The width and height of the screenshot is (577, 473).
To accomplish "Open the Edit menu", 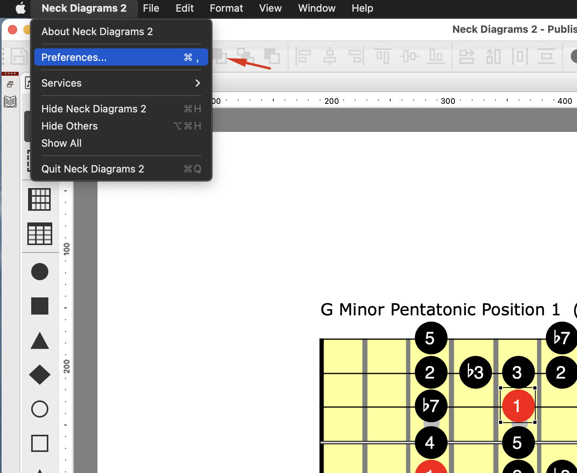I will pyautogui.click(x=184, y=8).
